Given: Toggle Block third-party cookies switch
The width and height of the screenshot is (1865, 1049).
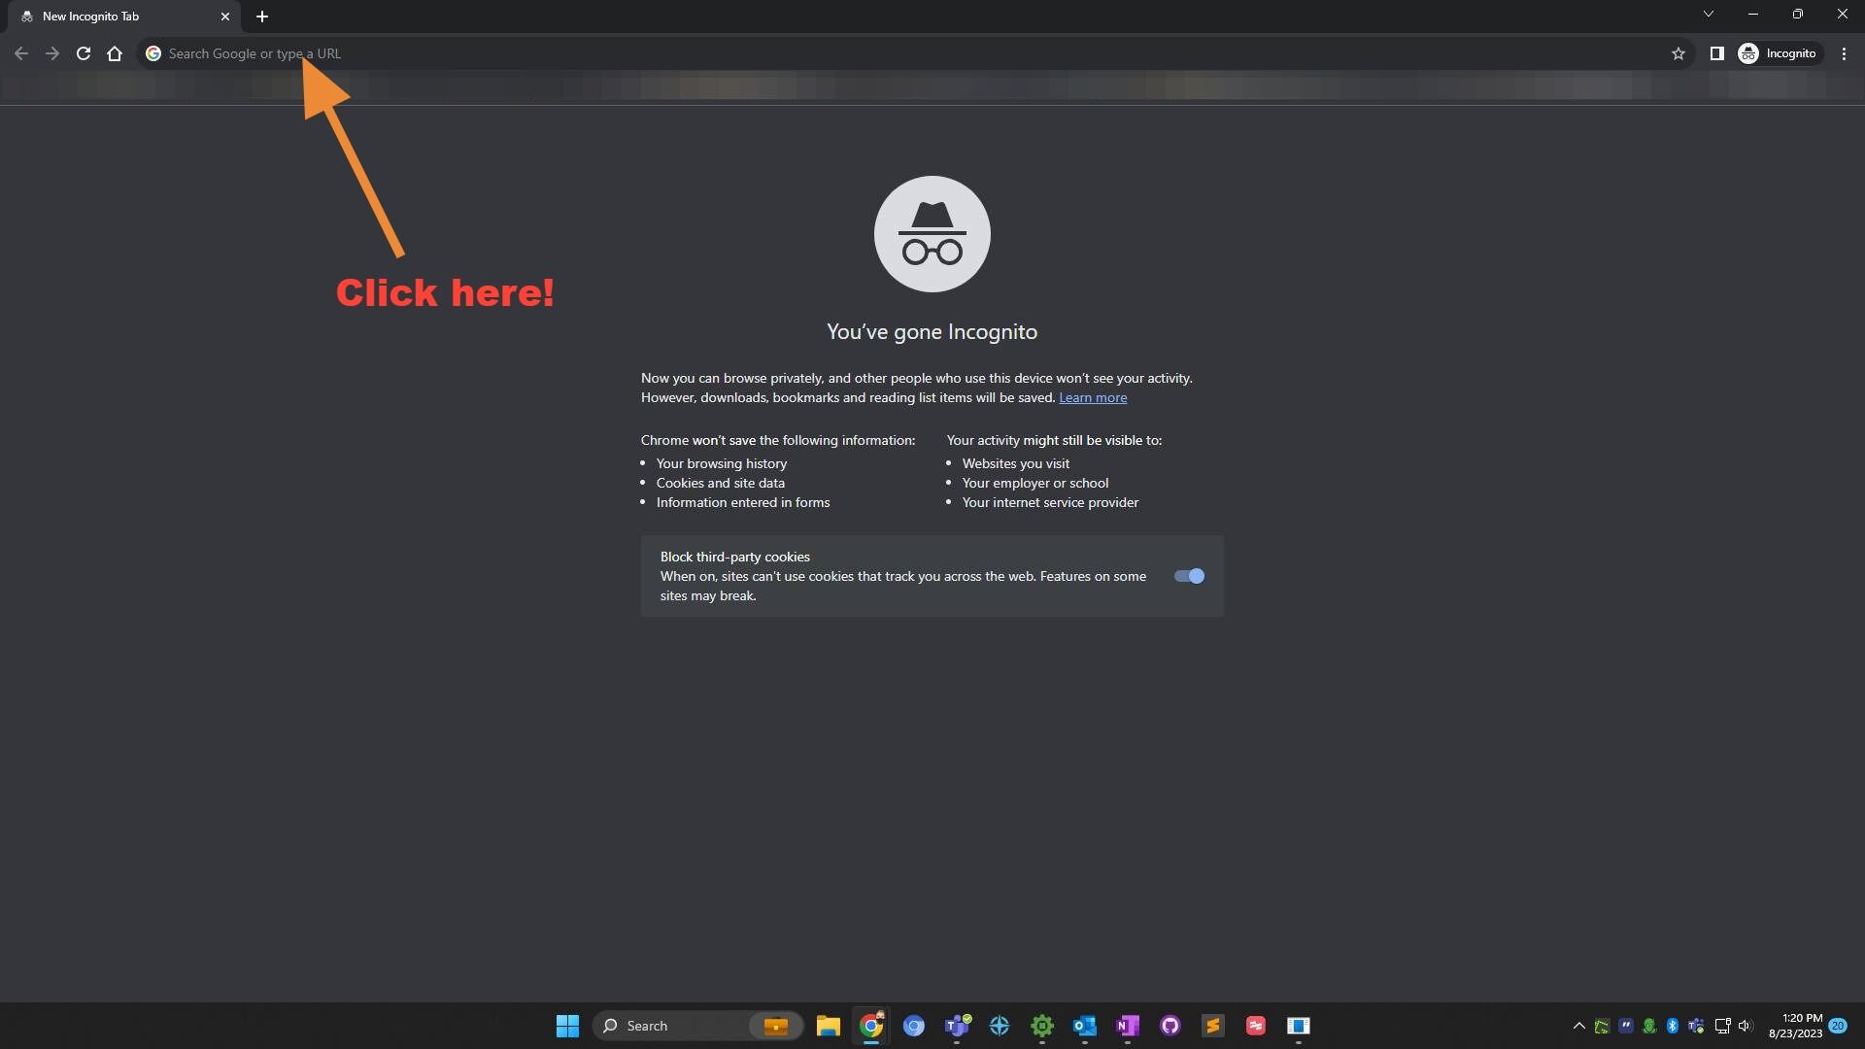Looking at the screenshot, I should (x=1189, y=576).
